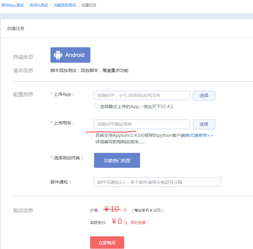
Task: Go to 自动化测试 in the breadcrumb
Action: tap(39, 5)
